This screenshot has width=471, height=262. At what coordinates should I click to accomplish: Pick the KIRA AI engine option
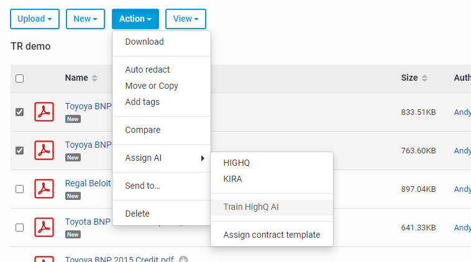[232, 179]
